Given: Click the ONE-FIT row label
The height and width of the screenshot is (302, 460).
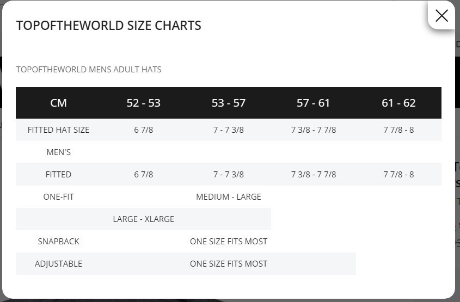Looking at the screenshot, I should click(58, 197).
